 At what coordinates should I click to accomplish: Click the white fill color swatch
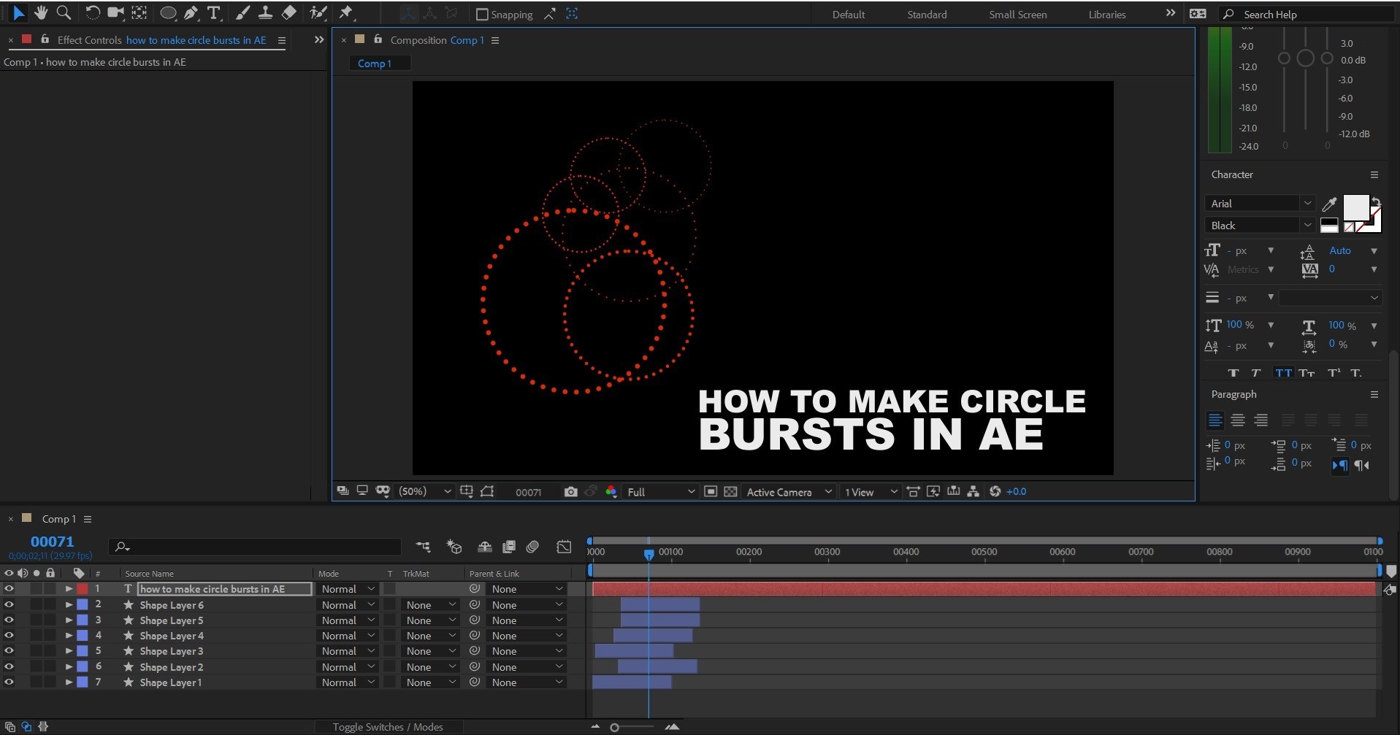pos(1355,207)
